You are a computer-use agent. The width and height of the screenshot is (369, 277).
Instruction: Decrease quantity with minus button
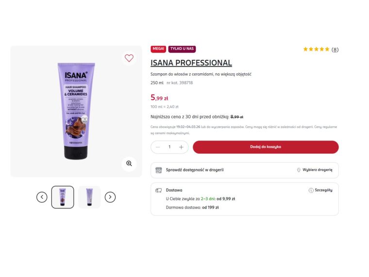(158, 147)
